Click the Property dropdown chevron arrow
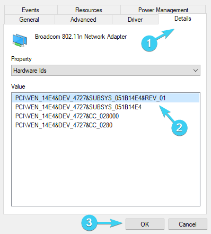Viewport: 211px width, 234px height. [196, 71]
